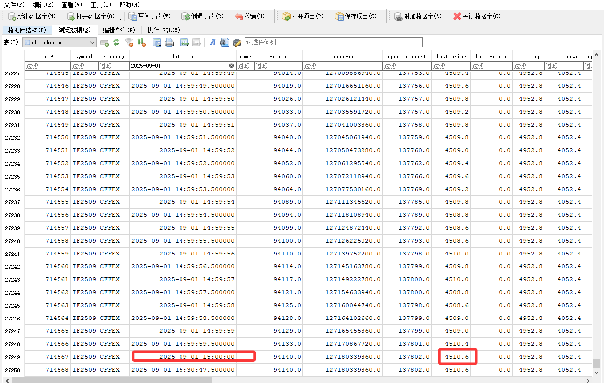Sort by the id column header
This screenshot has height=383, width=604.
(x=47, y=56)
